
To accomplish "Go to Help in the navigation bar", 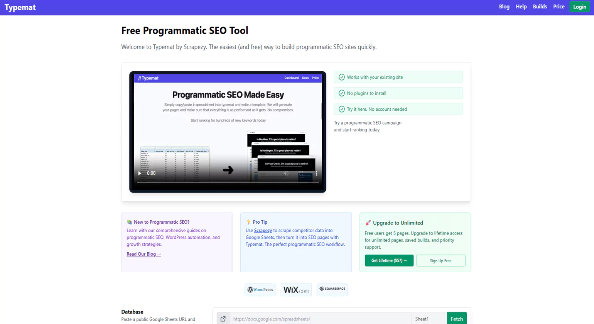I will tap(521, 7).
